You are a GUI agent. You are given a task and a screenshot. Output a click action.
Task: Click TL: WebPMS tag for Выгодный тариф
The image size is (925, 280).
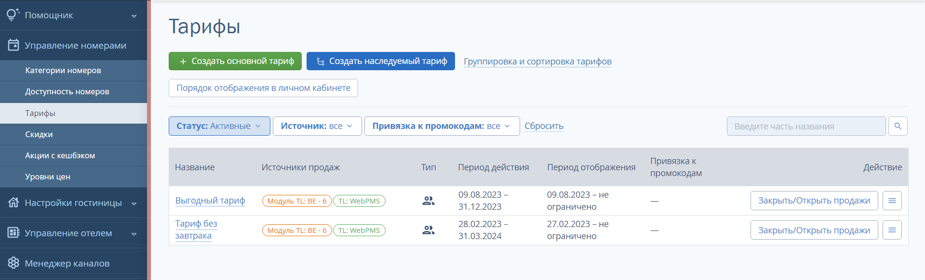[x=359, y=201]
